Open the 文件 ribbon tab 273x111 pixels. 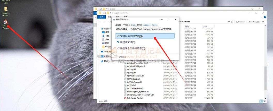[x=102, y=17]
